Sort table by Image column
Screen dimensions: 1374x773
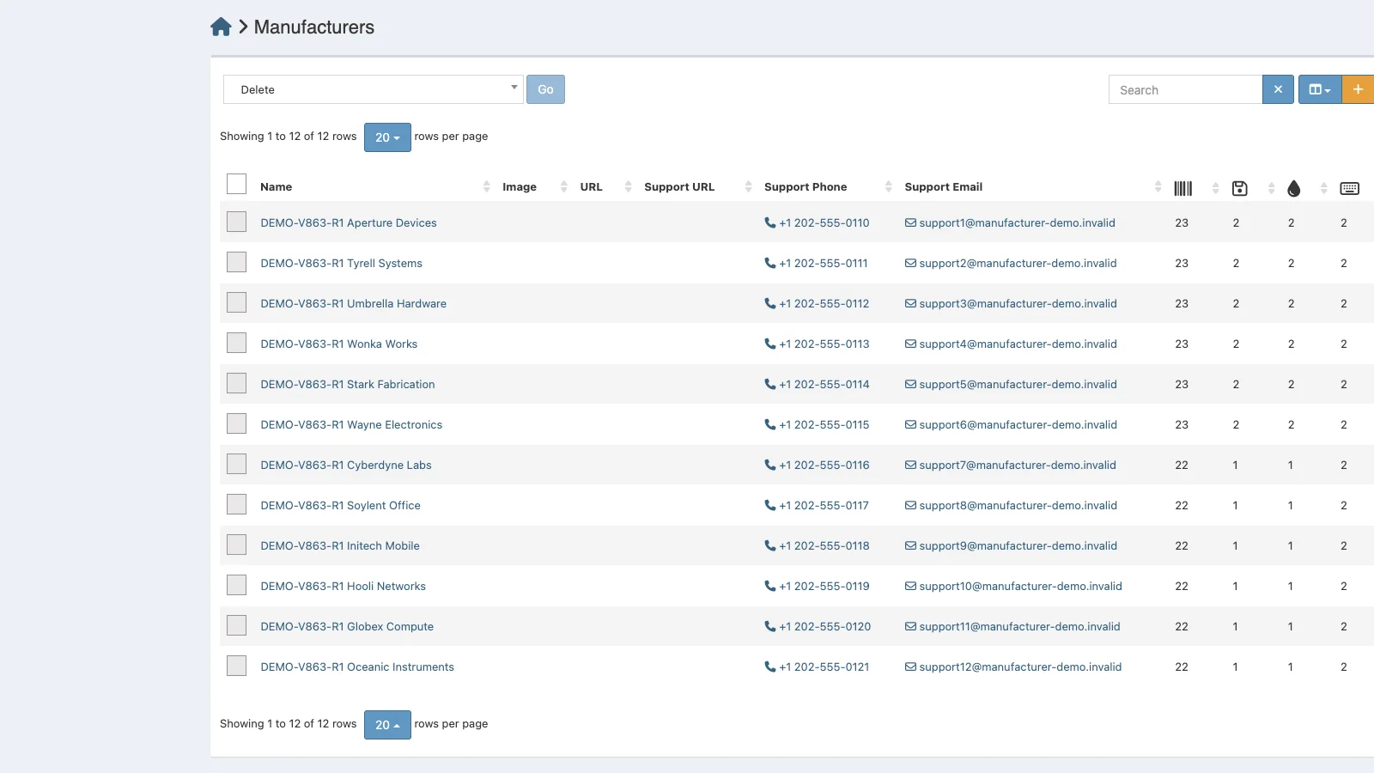[x=520, y=186]
